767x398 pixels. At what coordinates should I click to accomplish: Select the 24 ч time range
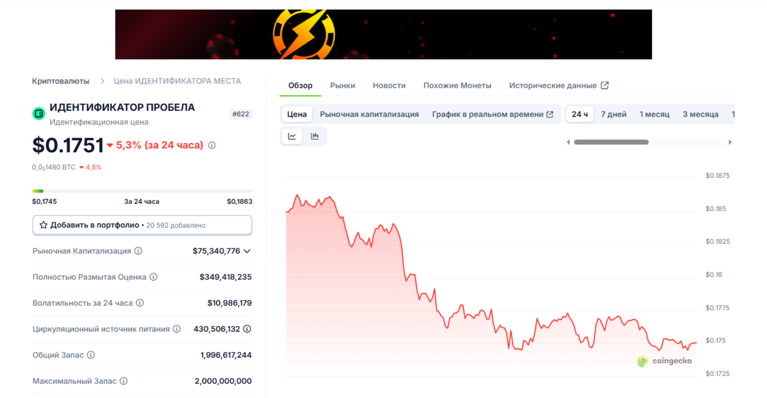coord(580,115)
